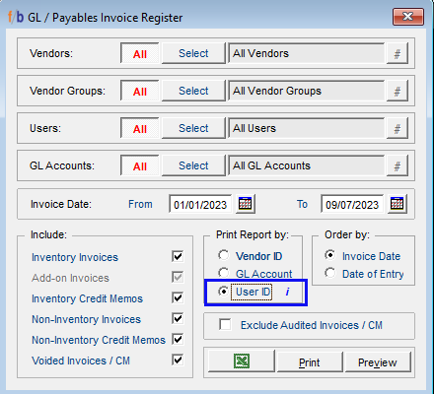Screen dimensions: 434x394
Task: Click the All button for GL Accounts
Action: point(140,165)
